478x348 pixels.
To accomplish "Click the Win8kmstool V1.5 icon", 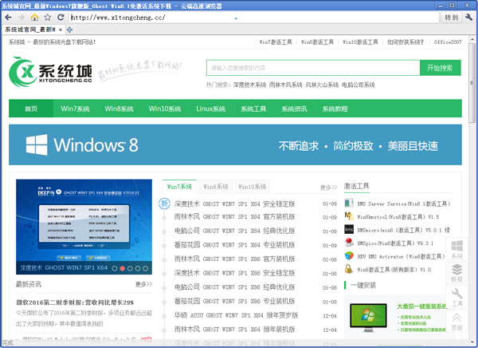I will coord(349,216).
